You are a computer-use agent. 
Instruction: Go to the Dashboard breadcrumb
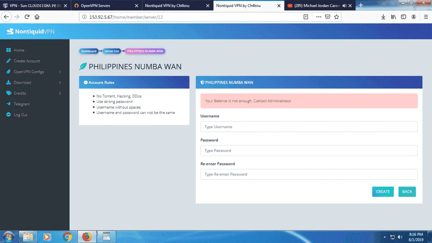89,51
